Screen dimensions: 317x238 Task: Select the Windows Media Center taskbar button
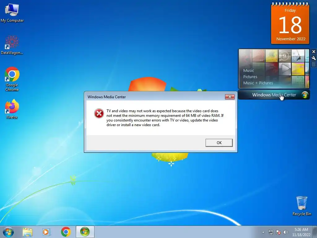point(85,232)
